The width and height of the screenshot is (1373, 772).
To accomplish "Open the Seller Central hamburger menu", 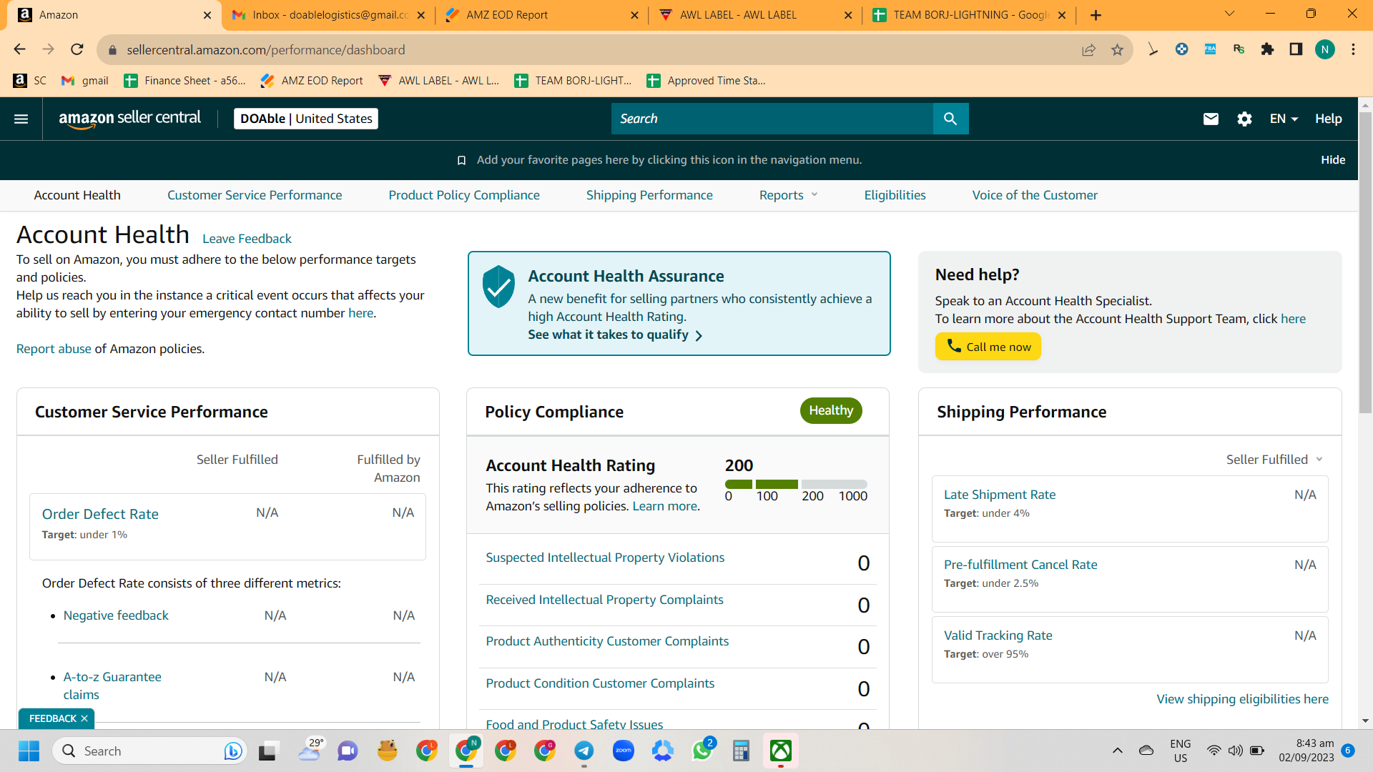I will (21, 119).
